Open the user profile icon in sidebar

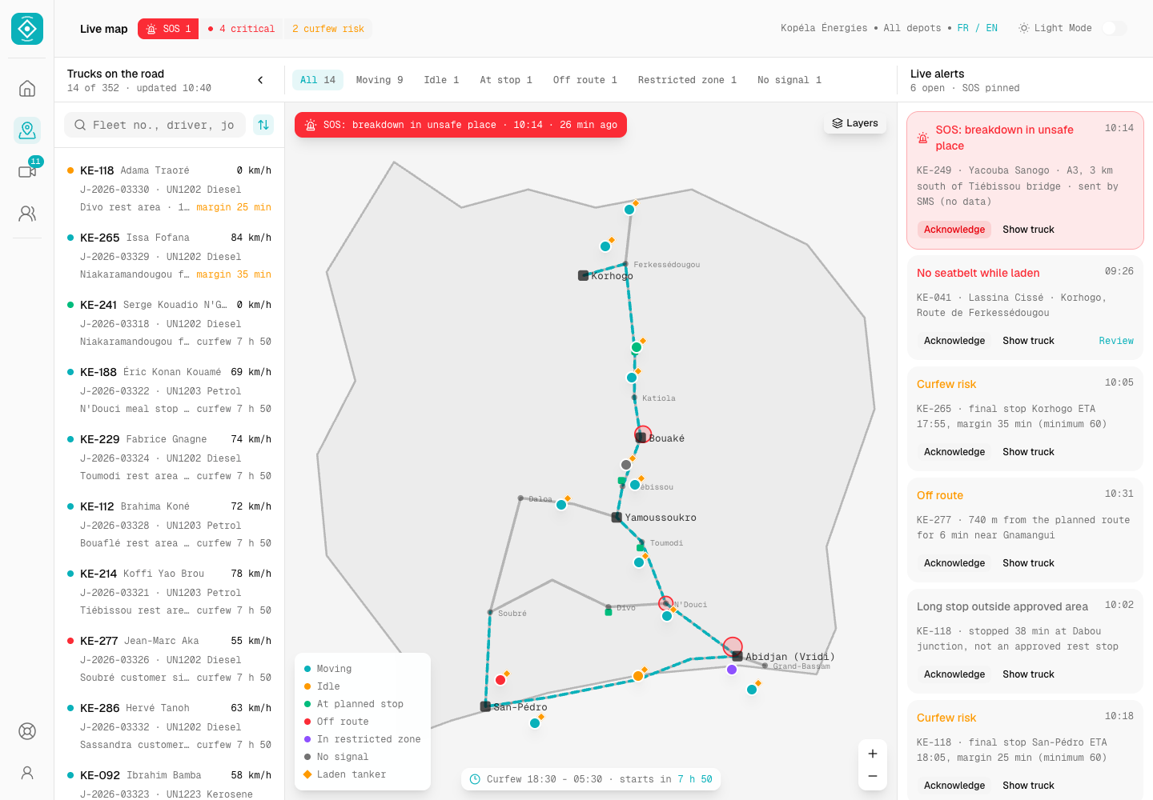coord(27,773)
